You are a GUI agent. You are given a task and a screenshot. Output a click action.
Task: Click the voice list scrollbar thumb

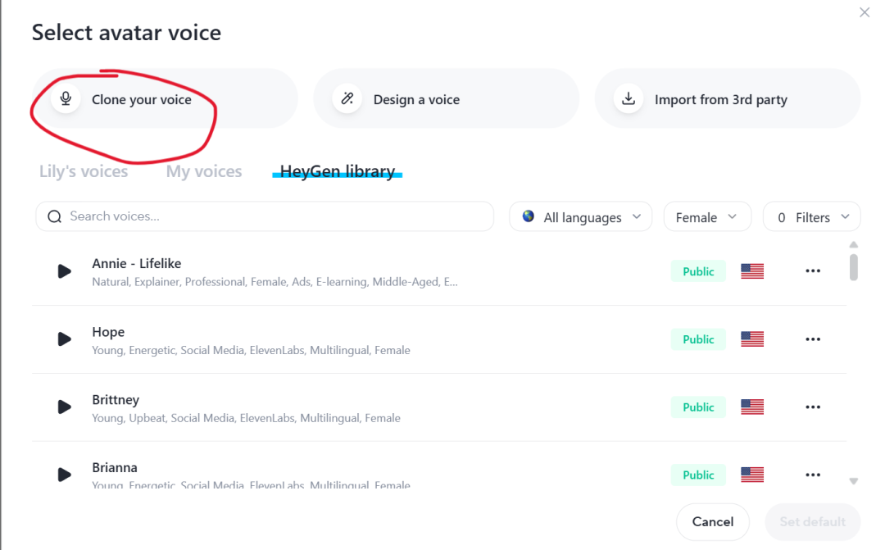(853, 267)
